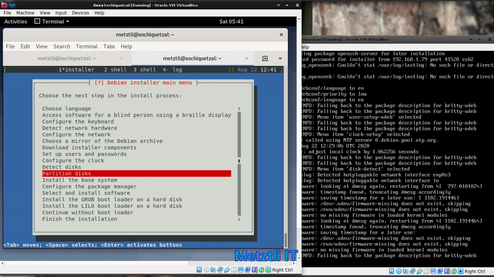
Task: Click recording indicator in Xochiquetzal status bar
Action: coord(247,270)
